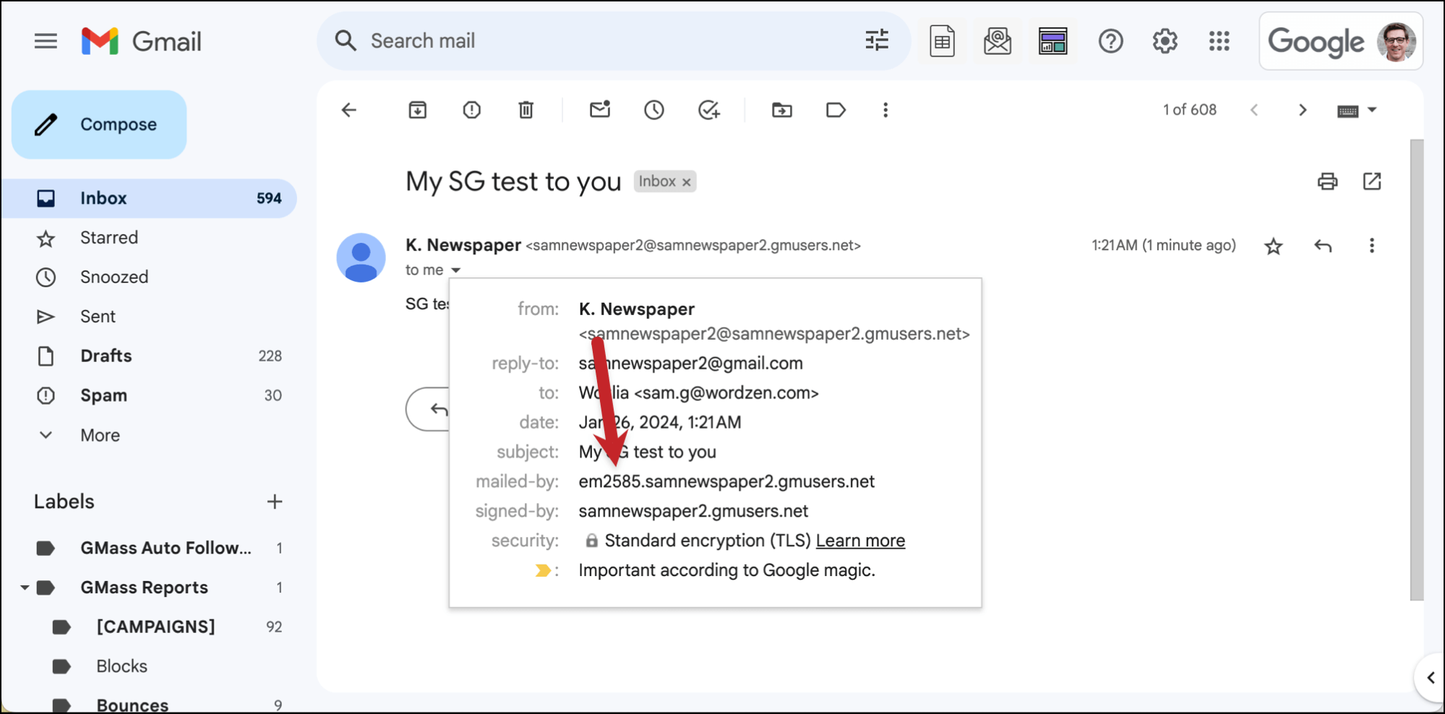Click the Compose button
Image resolution: width=1445 pixels, height=714 pixels.
tap(99, 124)
